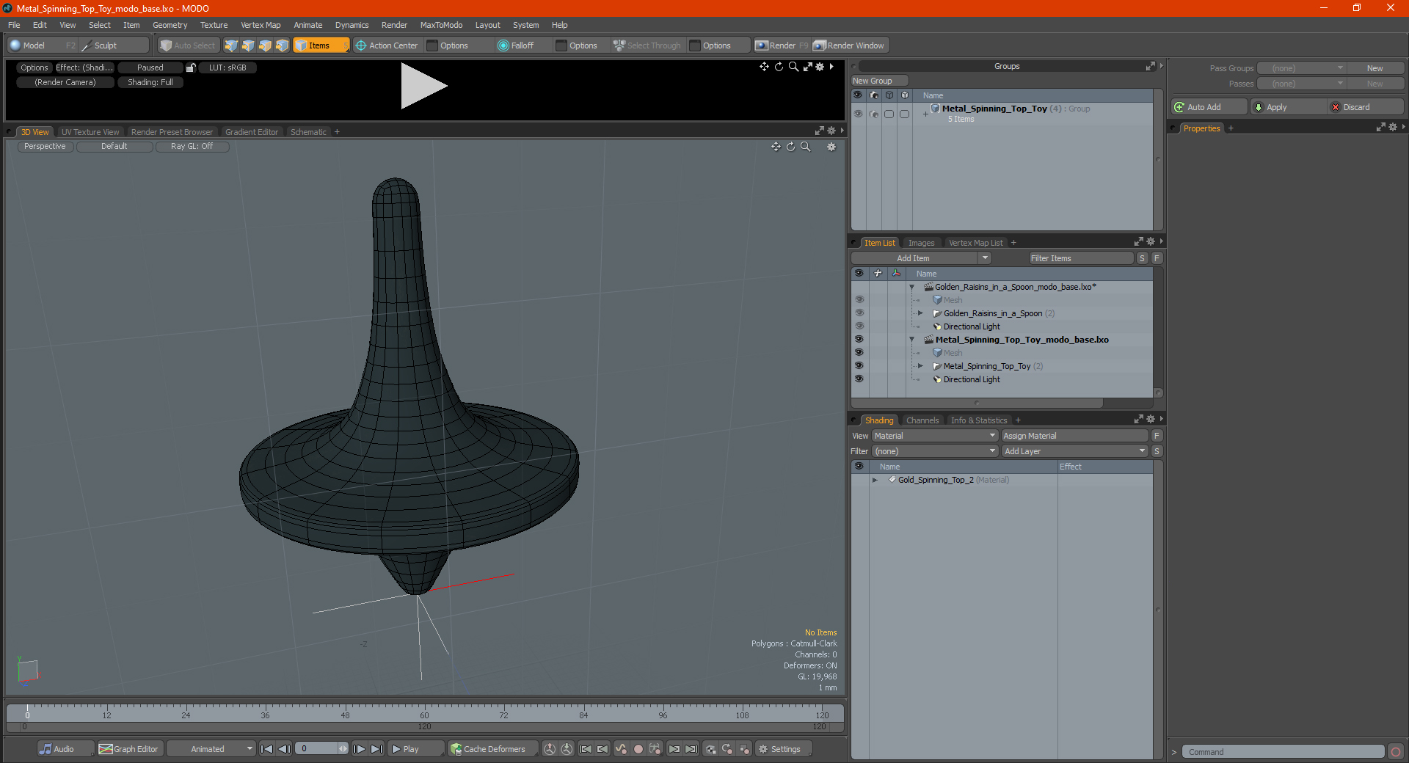Screen dimensions: 1409x763
Task: Open the MaxToModo menu
Action: pos(441,25)
